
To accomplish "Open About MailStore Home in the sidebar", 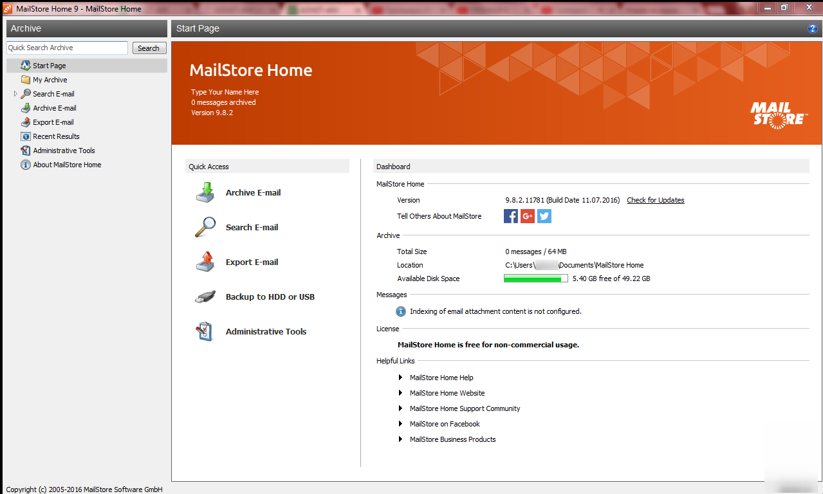I will (67, 165).
